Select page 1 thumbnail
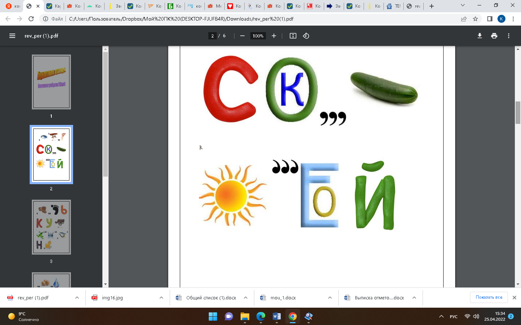The width and height of the screenshot is (521, 325). tap(51, 82)
